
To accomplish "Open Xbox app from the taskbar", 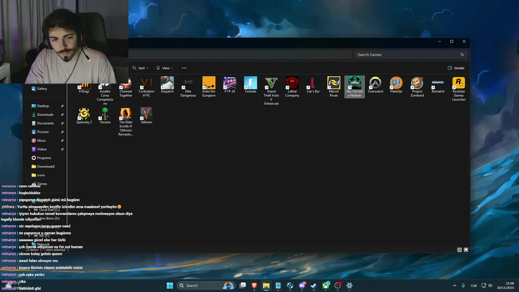I will coord(326,286).
